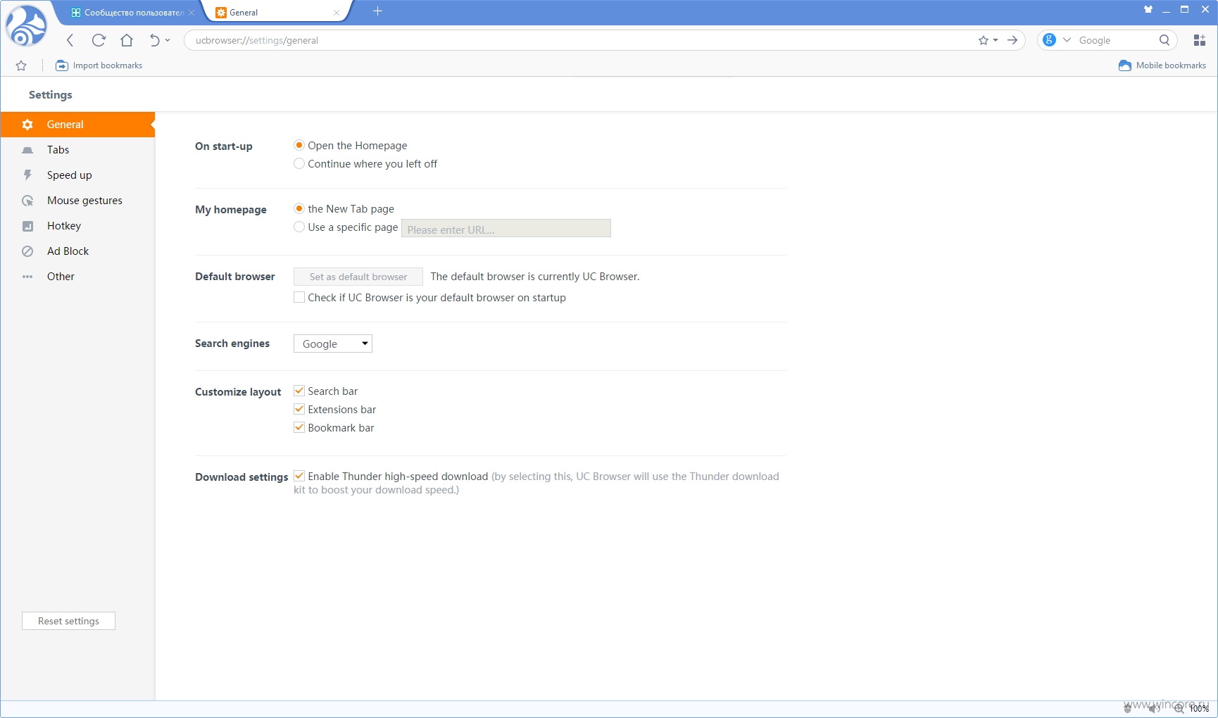
Task: Open the Tabs settings section
Action: tap(77, 150)
